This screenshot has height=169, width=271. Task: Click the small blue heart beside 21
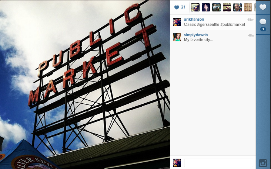point(177,7)
